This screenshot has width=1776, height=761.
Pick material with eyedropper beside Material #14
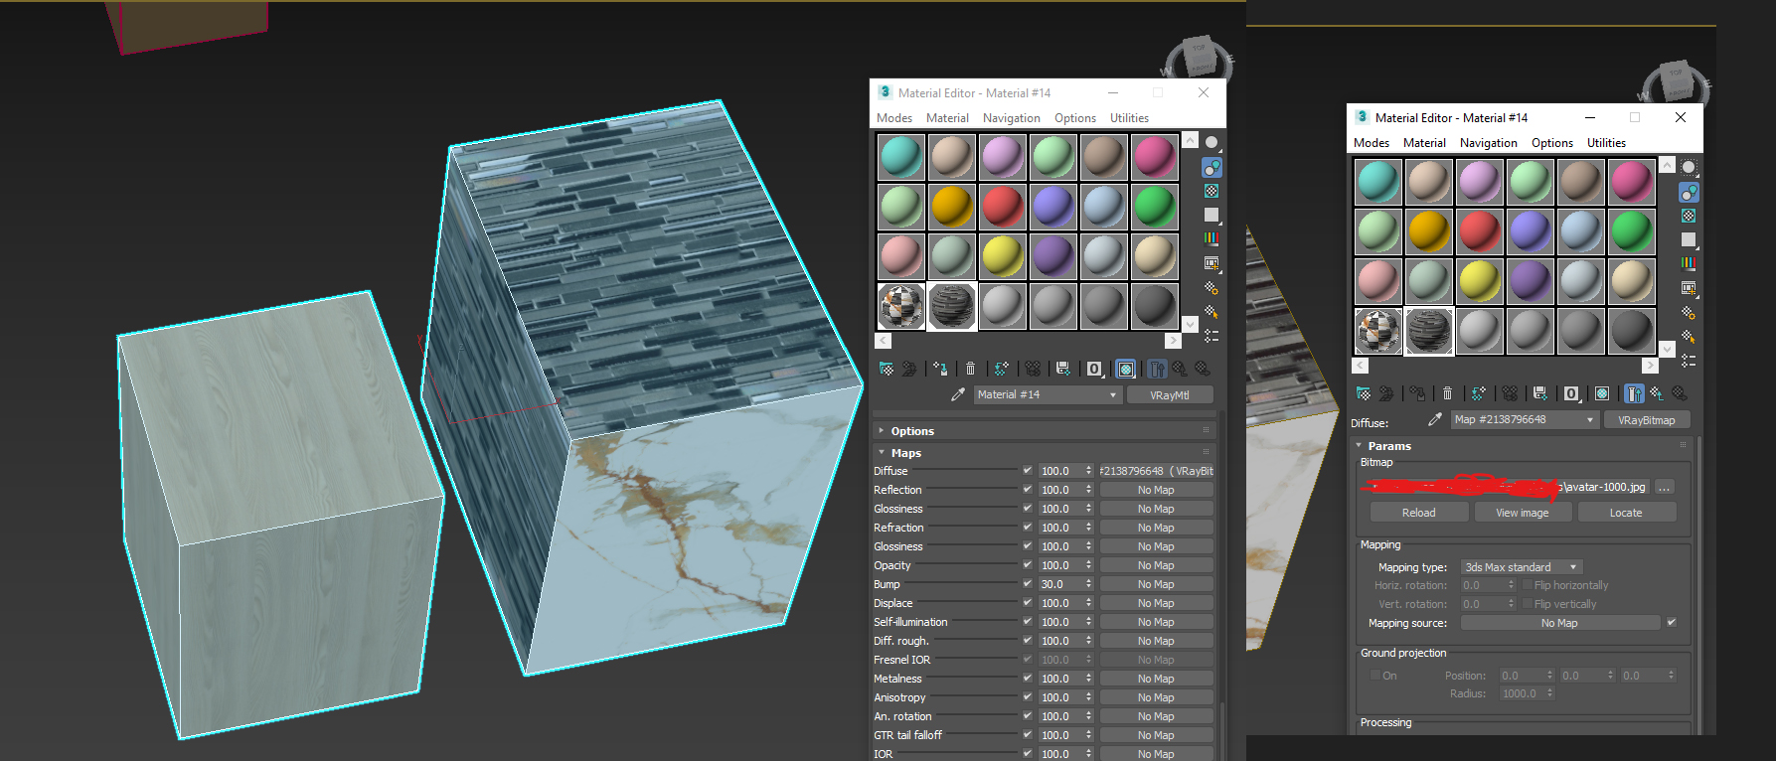[957, 394]
